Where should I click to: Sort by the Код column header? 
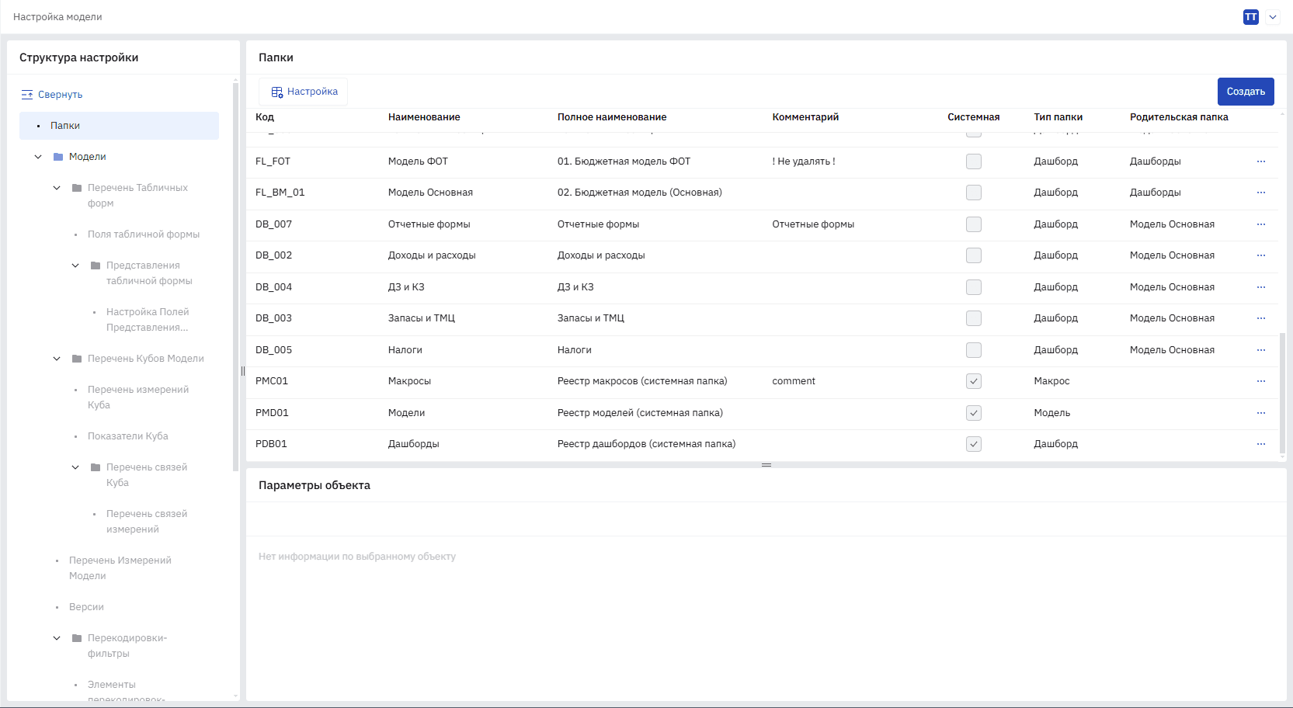point(265,117)
